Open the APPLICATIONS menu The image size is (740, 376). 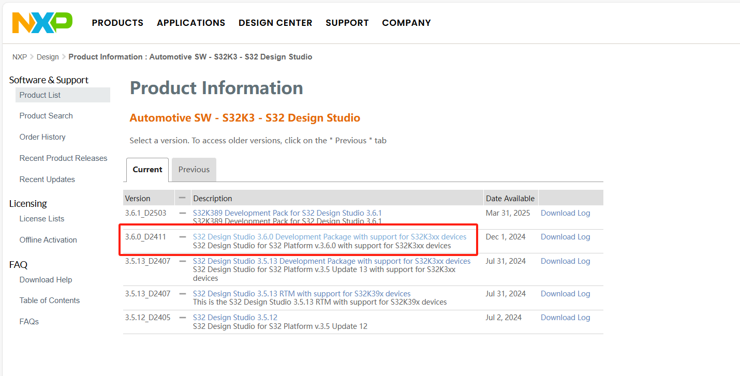[191, 23]
